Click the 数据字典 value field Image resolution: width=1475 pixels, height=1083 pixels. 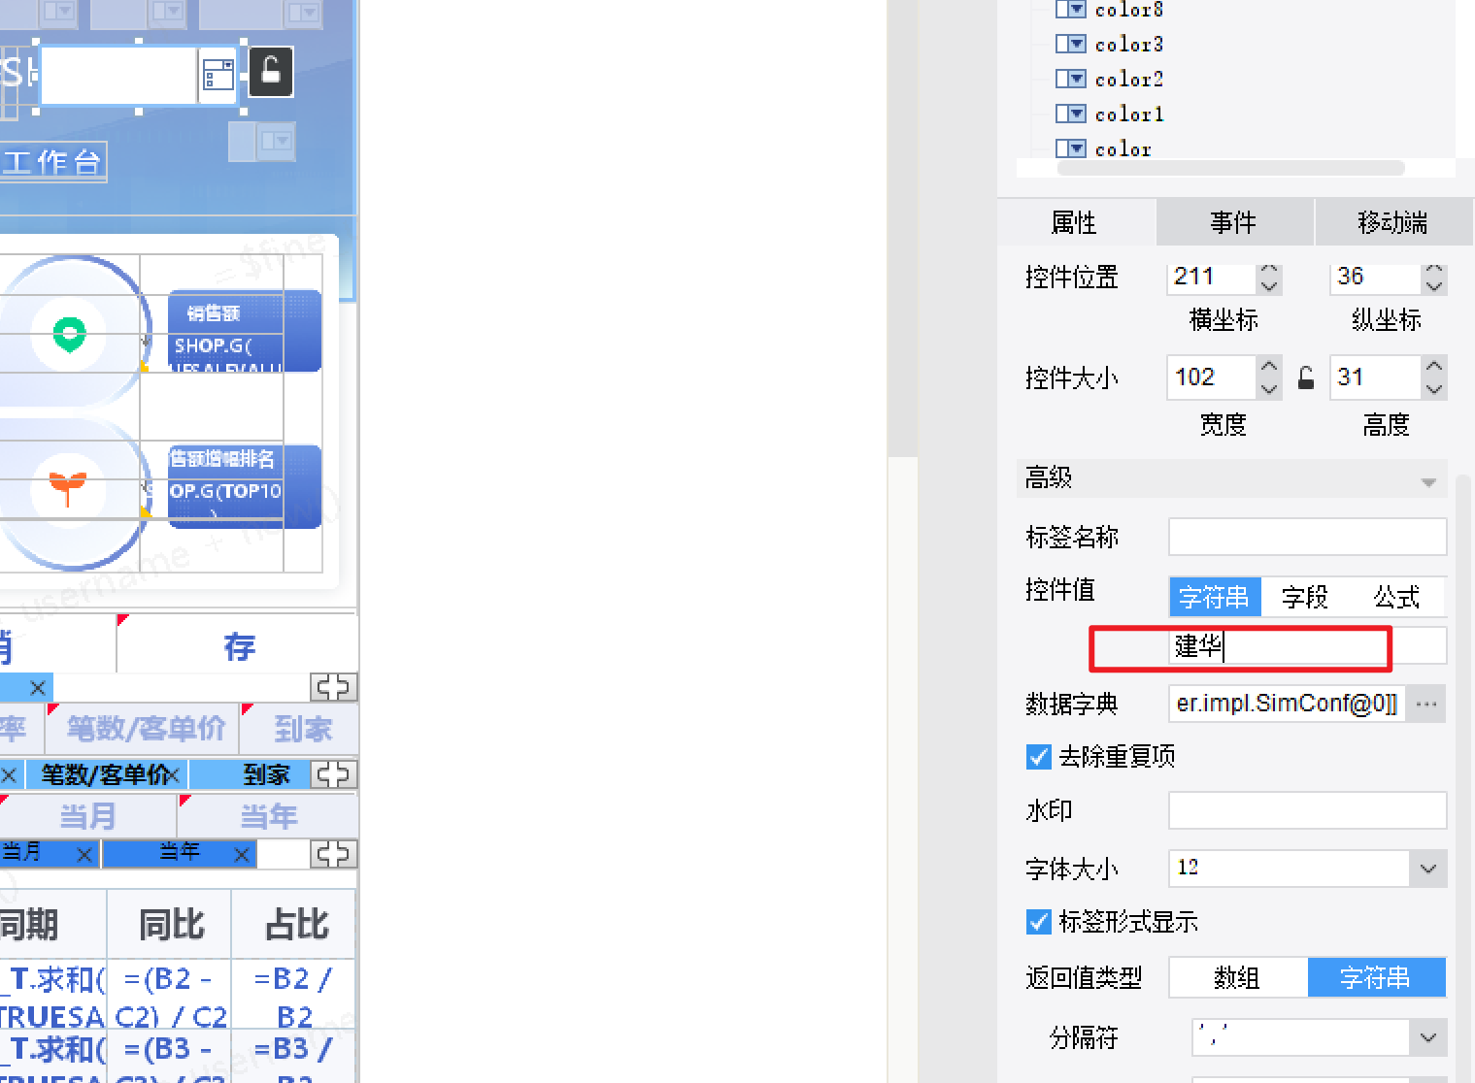1288,704
